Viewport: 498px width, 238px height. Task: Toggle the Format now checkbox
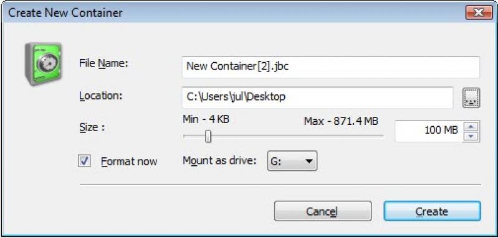84,161
